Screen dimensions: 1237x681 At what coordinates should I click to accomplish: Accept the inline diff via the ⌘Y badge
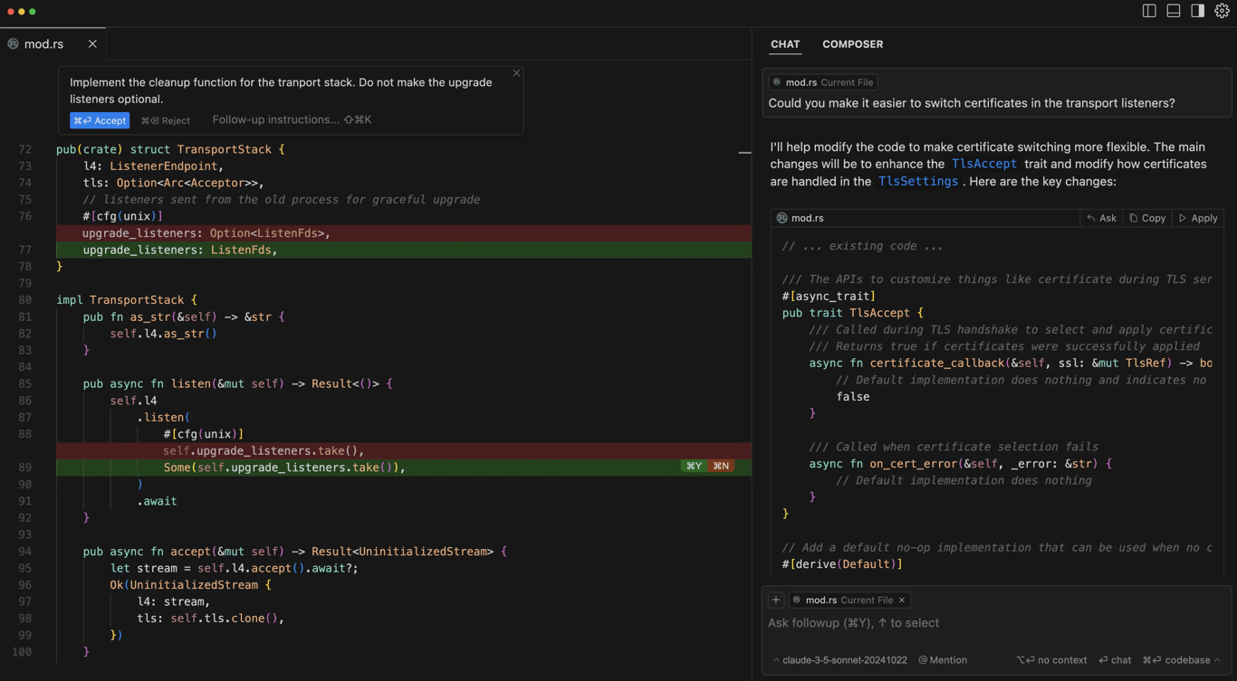[x=693, y=466]
